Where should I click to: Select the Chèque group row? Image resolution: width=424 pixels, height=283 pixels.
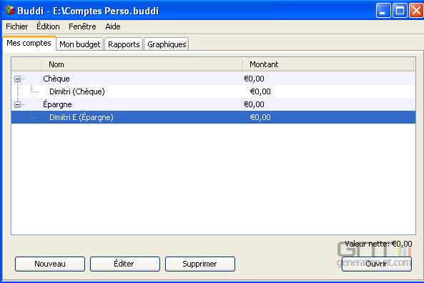coord(213,79)
